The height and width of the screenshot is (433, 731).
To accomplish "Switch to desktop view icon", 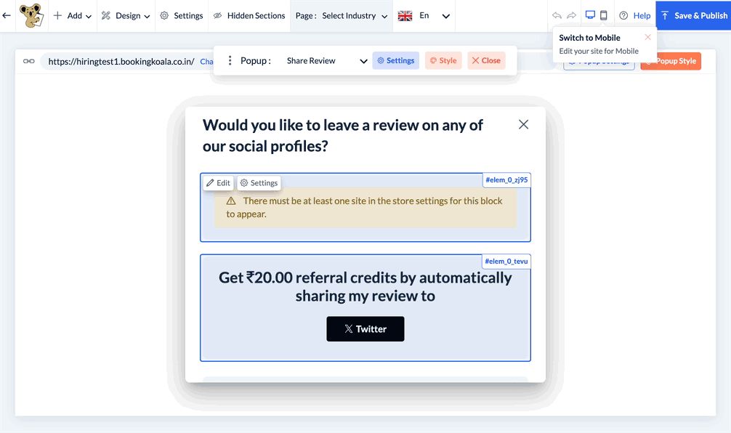I will point(590,15).
